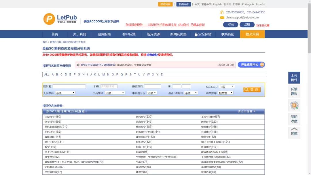Screen dimensions: 311x175
Task: Focus the ISSN input field
Action: click(x=109, y=86)
